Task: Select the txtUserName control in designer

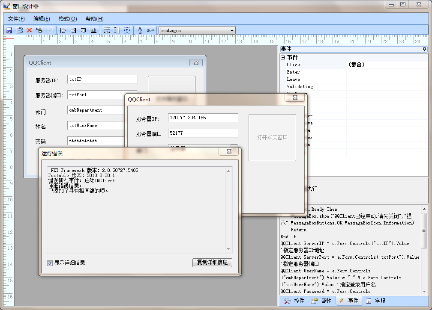Action: 96,125
